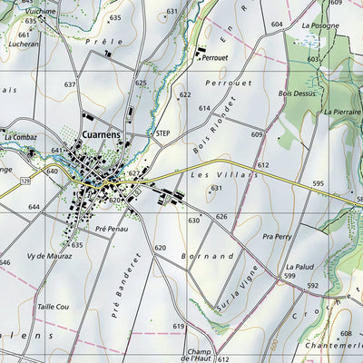The width and height of the screenshot is (363, 363).
Task: Click the Bornand field name
Action: [208, 257]
